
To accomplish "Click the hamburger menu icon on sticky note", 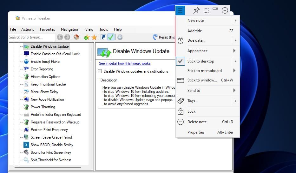I will pyautogui.click(x=180, y=10).
